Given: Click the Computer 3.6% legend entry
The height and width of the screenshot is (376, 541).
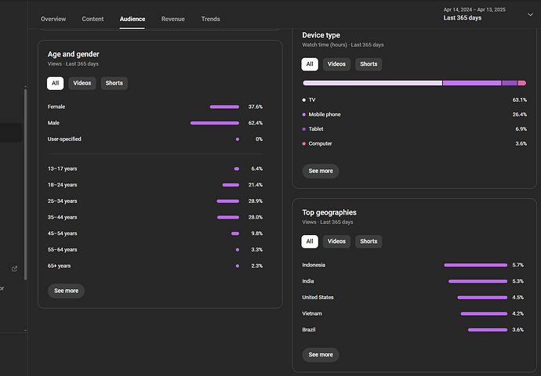Looking at the screenshot, I should coord(415,143).
